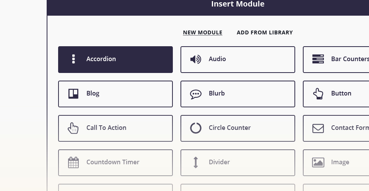Viewport: 369px width, 191px height.
Task: Add the Divider module via its label
Action: pos(219,162)
